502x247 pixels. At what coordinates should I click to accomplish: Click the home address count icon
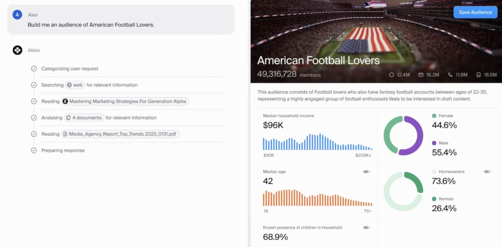pos(392,75)
